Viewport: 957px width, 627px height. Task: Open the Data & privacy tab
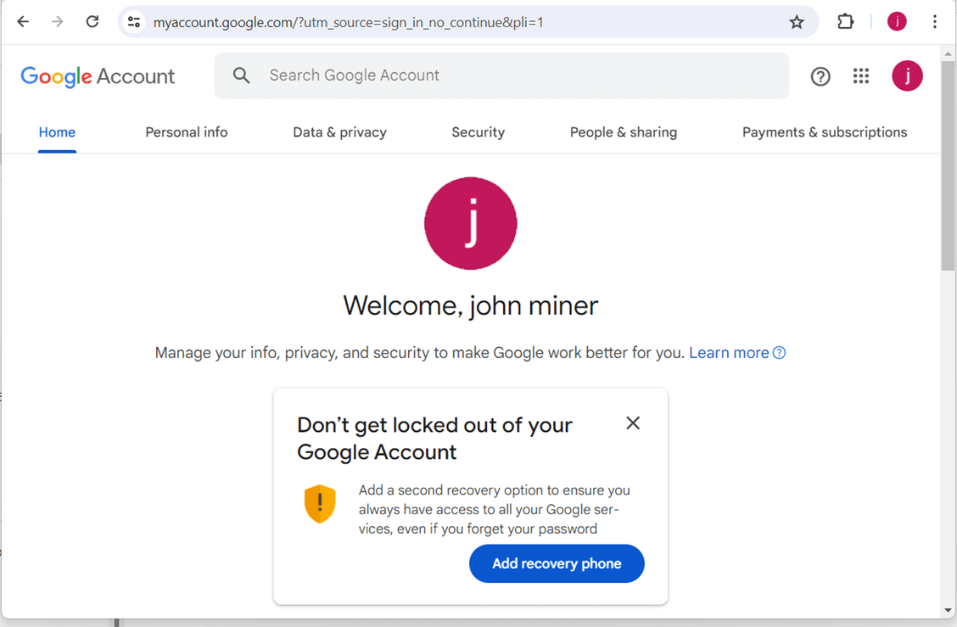[339, 132]
